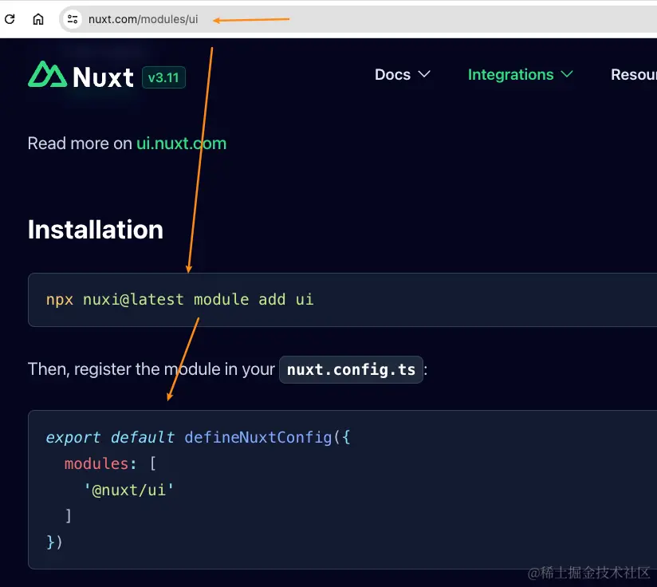Screen dimensions: 657x587
Task: Click the Nuxt wordmark text
Action: coord(103,77)
